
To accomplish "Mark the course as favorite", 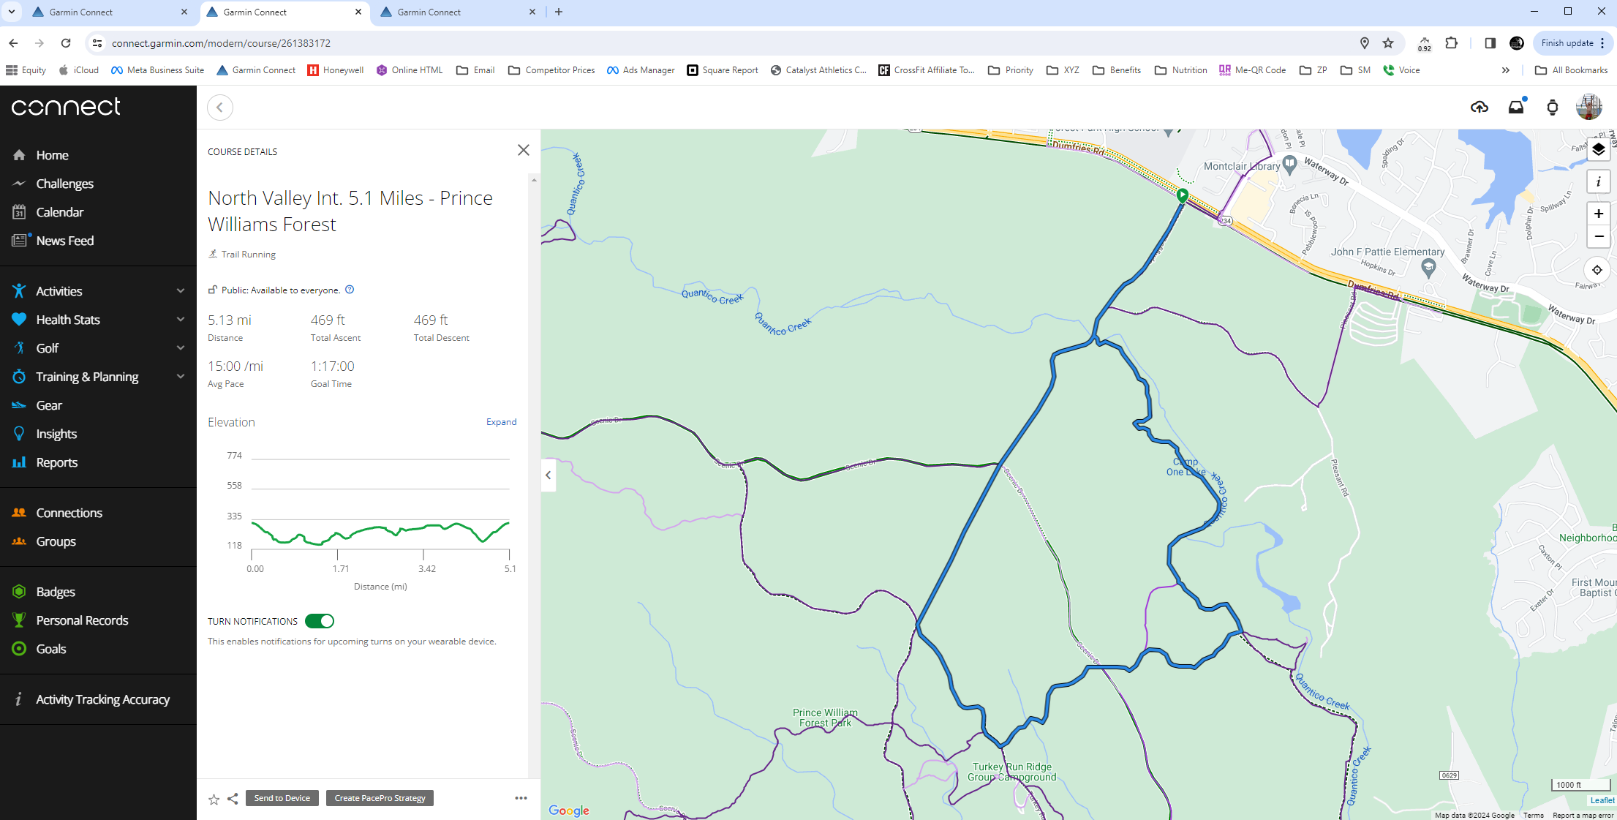I will point(214,799).
